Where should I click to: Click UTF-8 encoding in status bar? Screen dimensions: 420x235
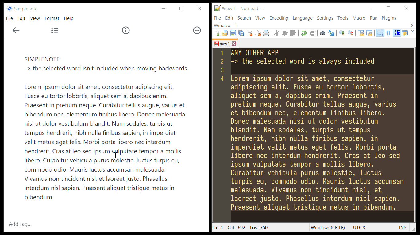tap(359, 228)
